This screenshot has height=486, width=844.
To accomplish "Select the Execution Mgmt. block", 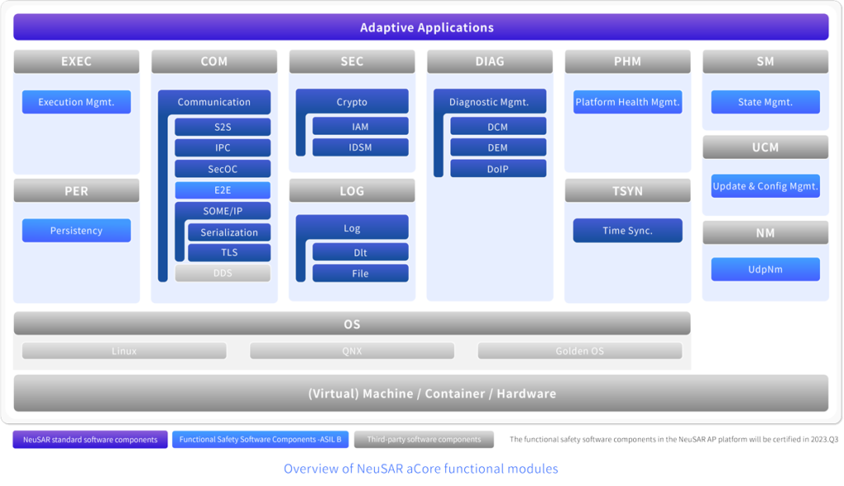I will pos(77,101).
